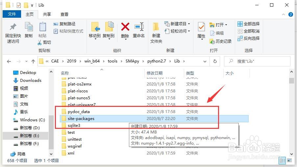The image size is (297, 167).
Task: Select the unittest folder
Action: 75,139
